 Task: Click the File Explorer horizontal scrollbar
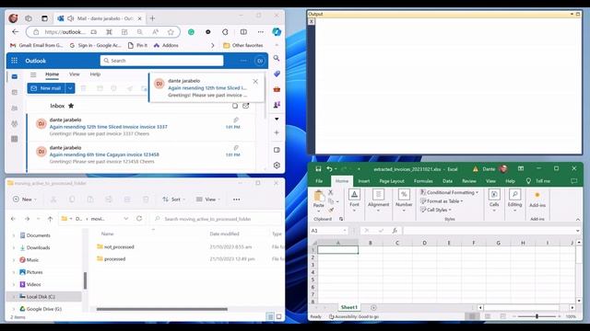162,309
